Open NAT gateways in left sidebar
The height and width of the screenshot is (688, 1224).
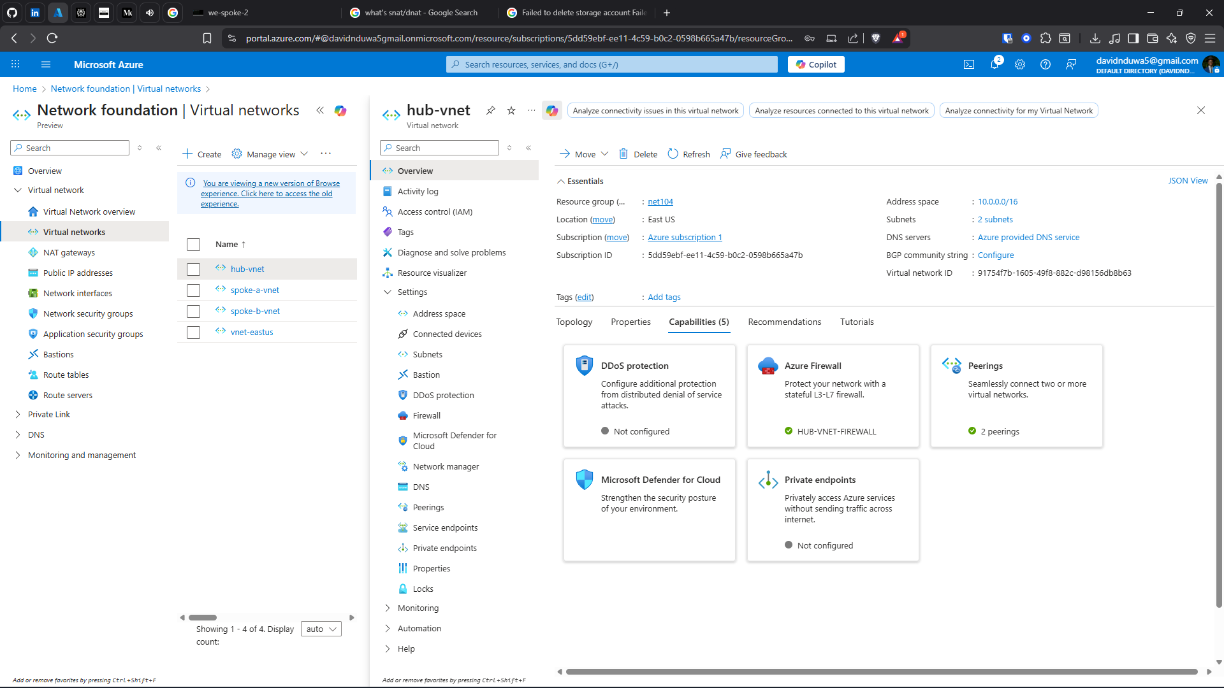point(69,252)
